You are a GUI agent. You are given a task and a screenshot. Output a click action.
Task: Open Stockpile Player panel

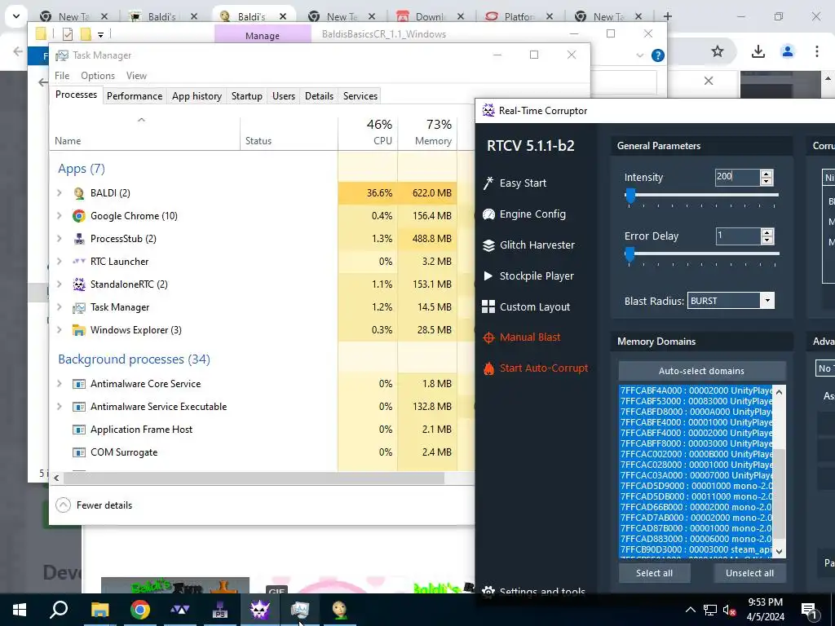tap(528, 276)
